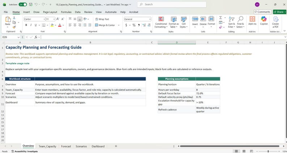Screen dimensions: 287x153
Task: Expand Merge & Center options arrow
Action: 119,25
